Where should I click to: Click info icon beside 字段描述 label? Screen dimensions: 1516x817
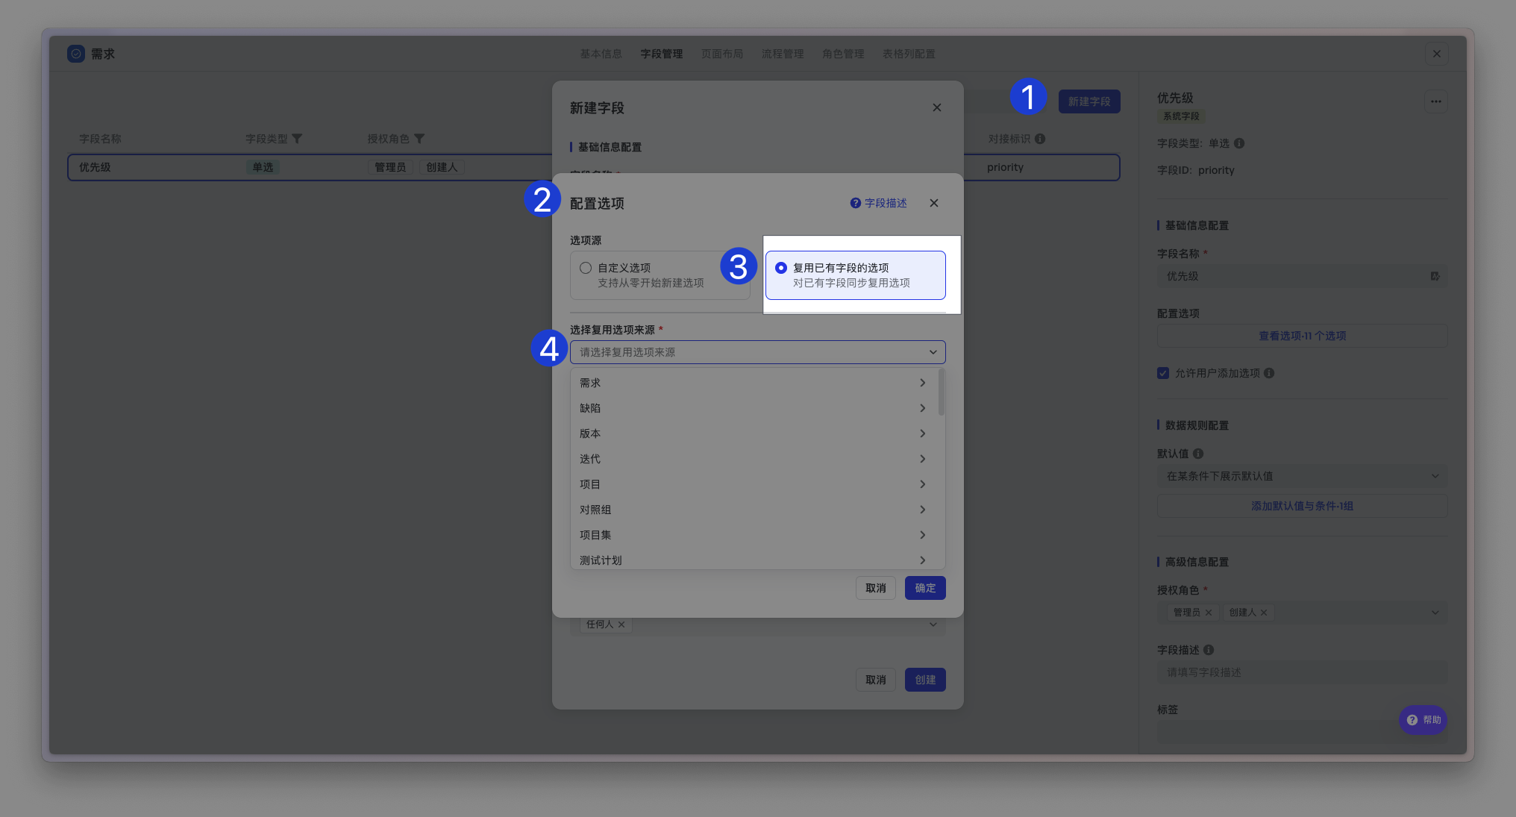tap(1209, 650)
